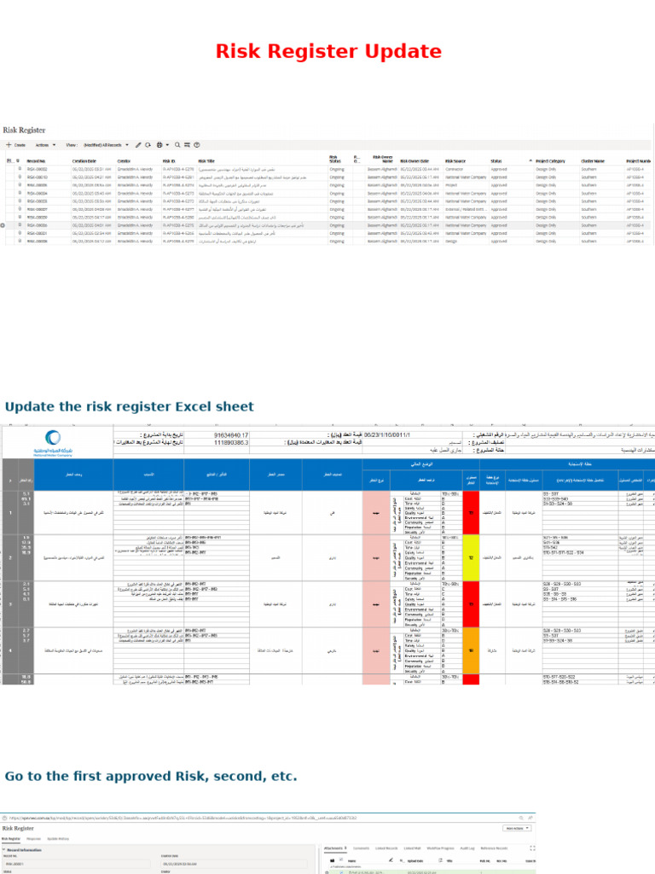655x874 pixels.
Task: Open the Audit Log tab
Action: (467, 848)
